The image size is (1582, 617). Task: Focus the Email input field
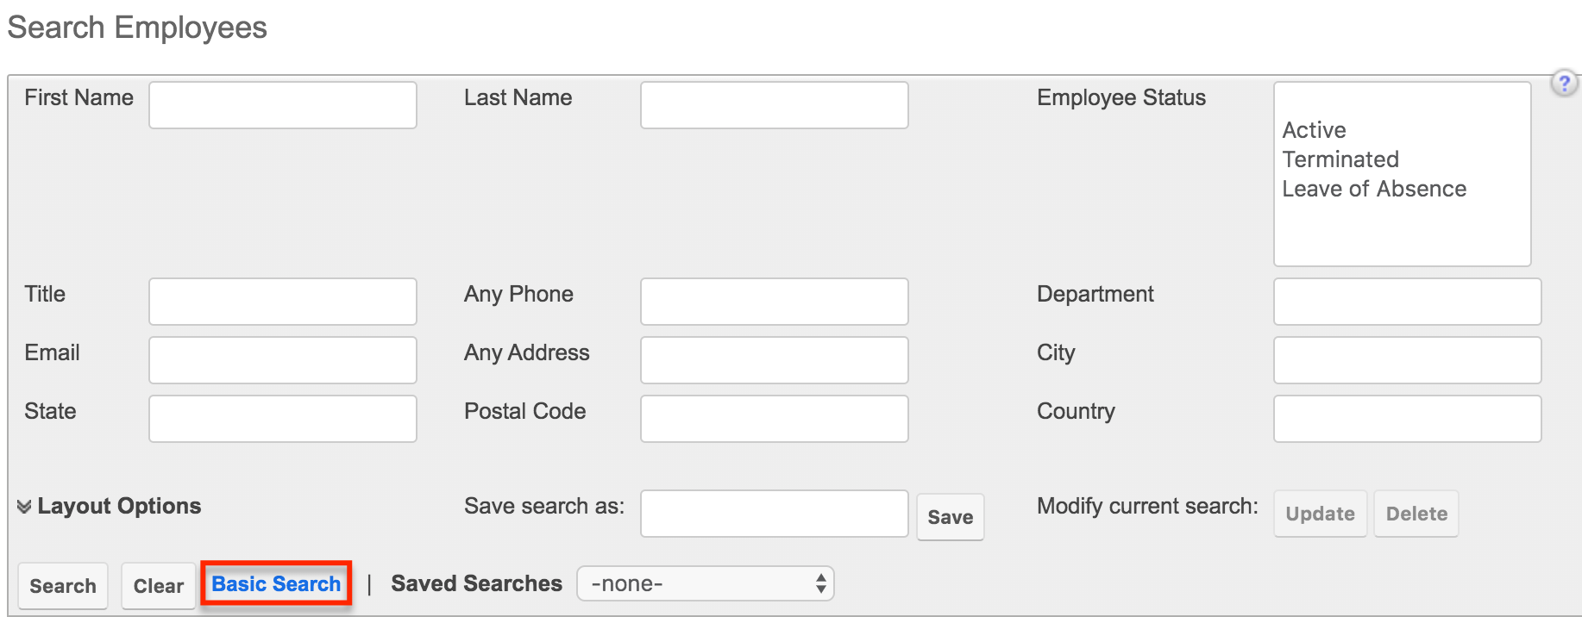(282, 359)
